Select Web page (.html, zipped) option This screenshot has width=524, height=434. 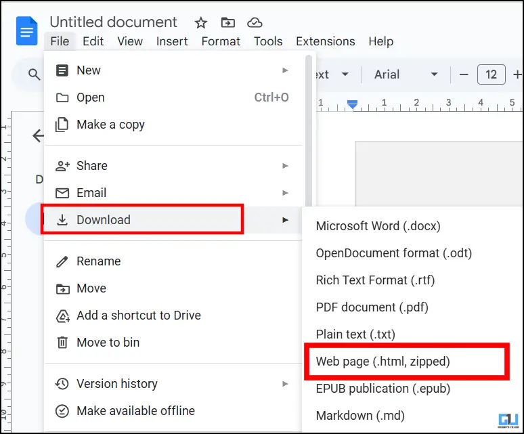(383, 362)
